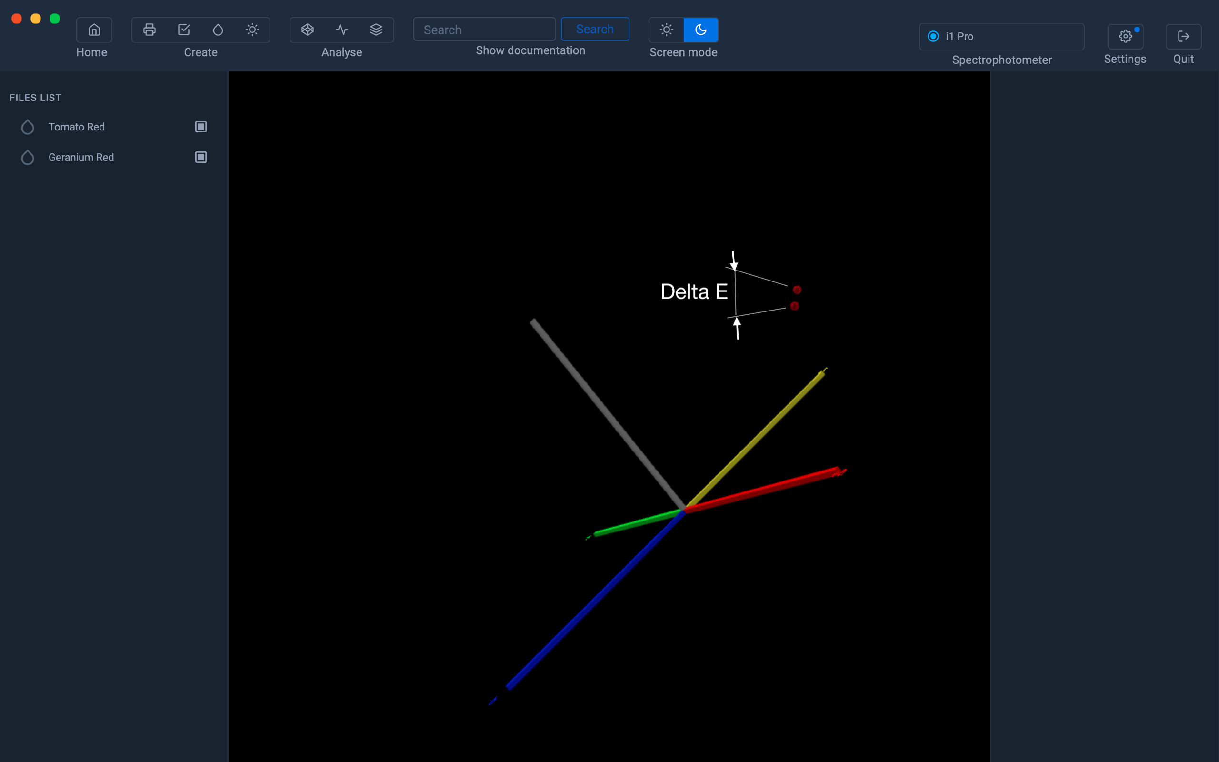Click the layers icon in Analyse
This screenshot has width=1219, height=762.
(x=376, y=30)
